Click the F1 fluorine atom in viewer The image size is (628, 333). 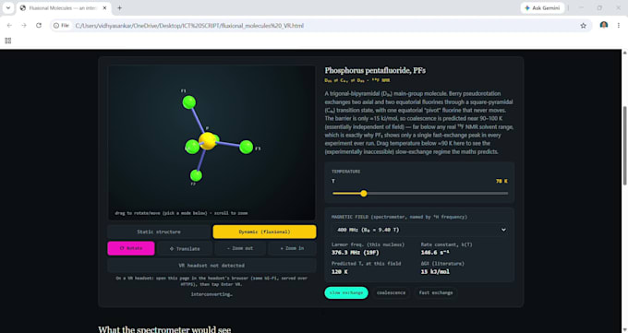[189, 102]
